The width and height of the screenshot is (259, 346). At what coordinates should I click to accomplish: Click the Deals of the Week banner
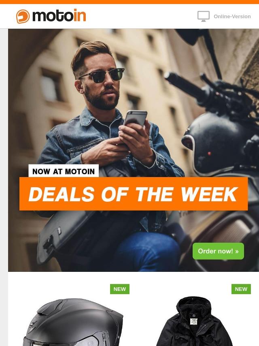coord(134,194)
